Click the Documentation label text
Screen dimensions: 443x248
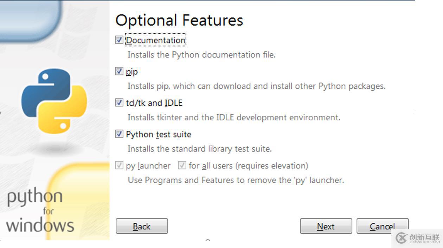pyautogui.click(x=156, y=40)
